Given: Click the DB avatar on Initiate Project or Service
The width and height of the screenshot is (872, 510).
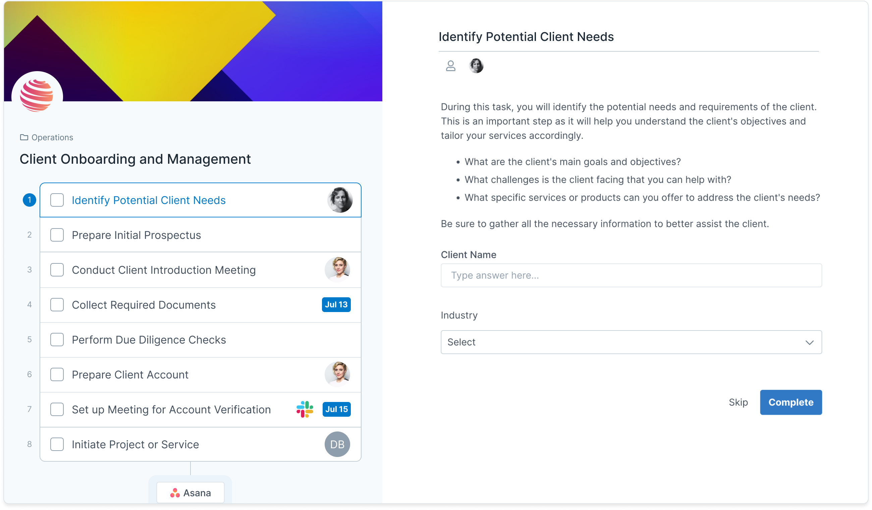Looking at the screenshot, I should click(337, 444).
